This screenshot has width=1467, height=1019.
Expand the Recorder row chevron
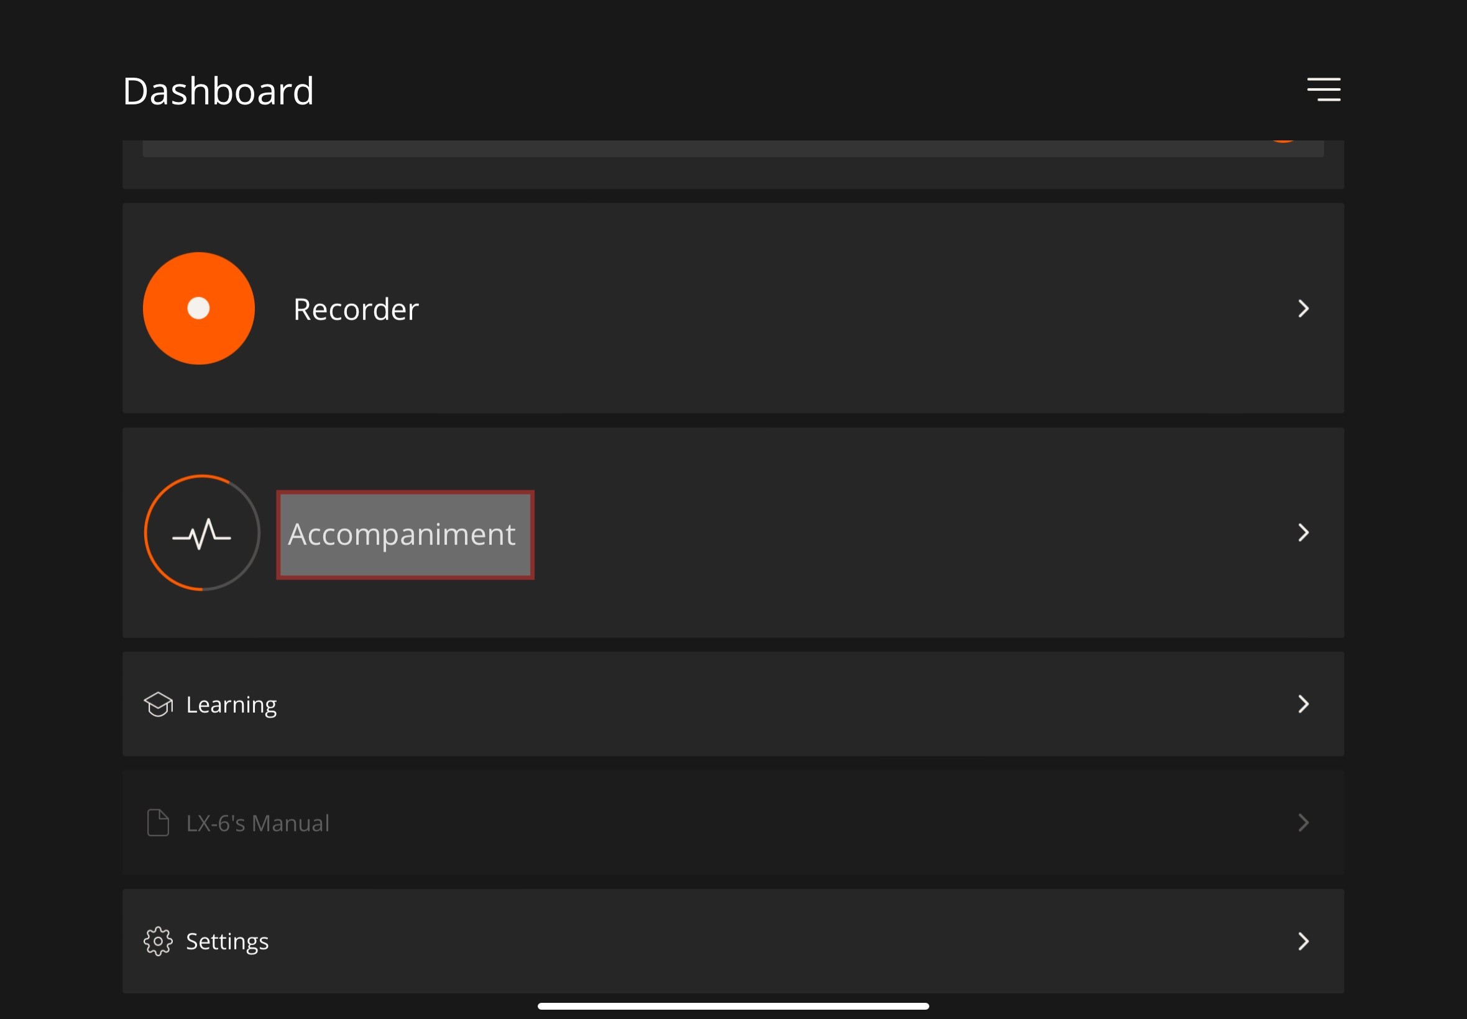[1304, 308]
